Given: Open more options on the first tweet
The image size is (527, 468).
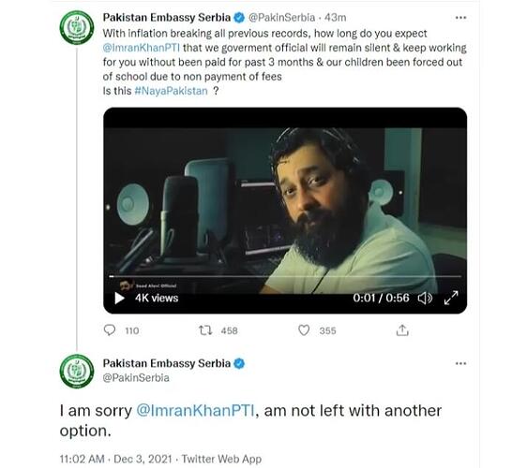Looking at the screenshot, I should (x=460, y=18).
